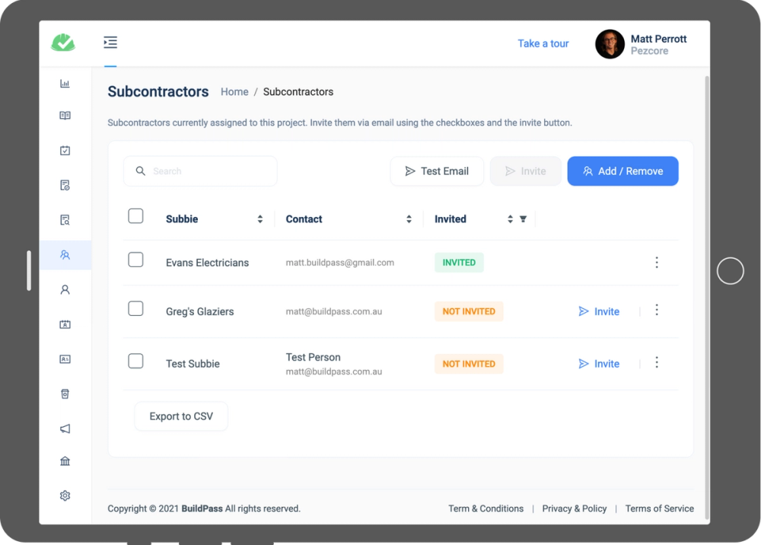Select the highlighted subcontractors people icon
The image size is (761, 545).
click(x=65, y=255)
